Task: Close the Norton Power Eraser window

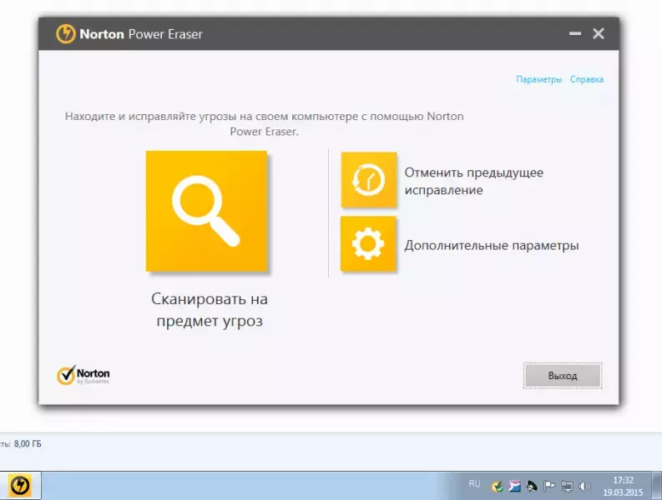Action: 599,33
